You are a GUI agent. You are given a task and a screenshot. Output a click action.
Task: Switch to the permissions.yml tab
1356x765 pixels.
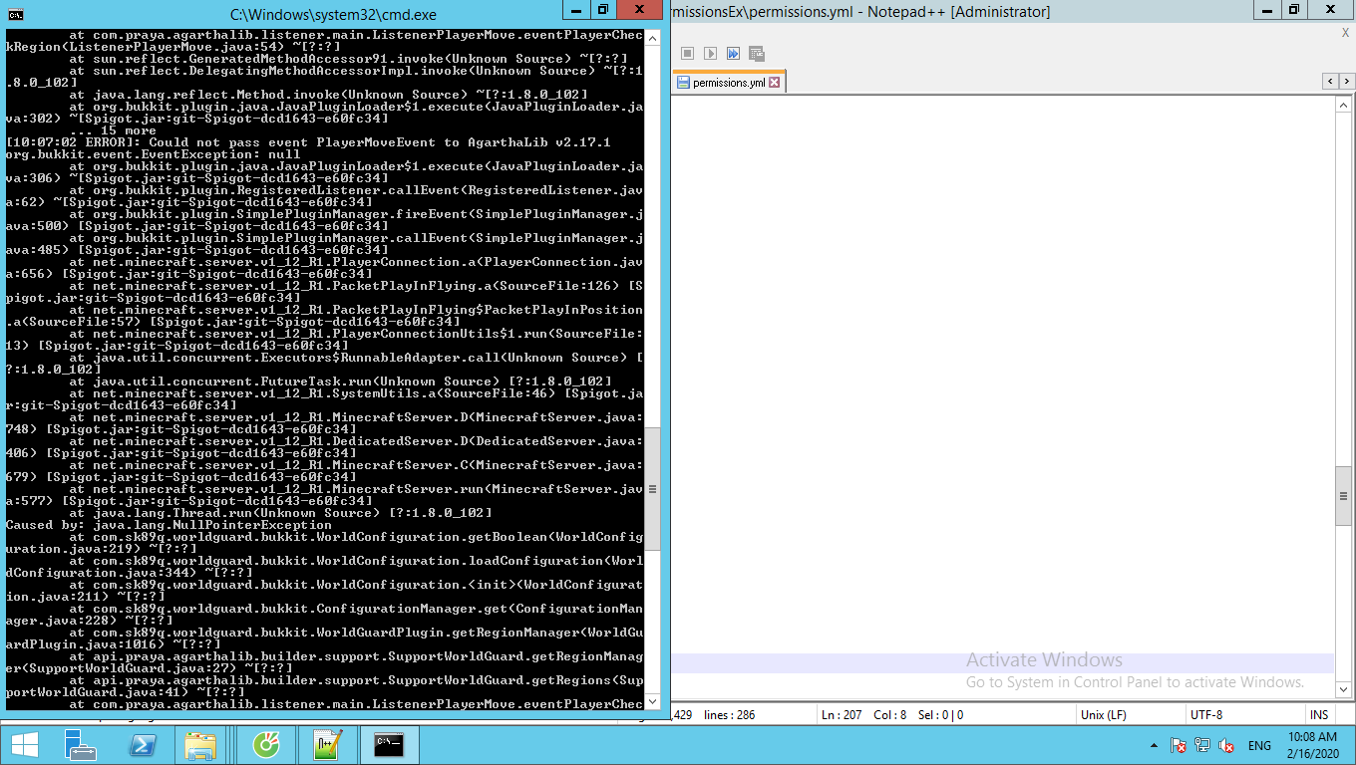point(728,83)
